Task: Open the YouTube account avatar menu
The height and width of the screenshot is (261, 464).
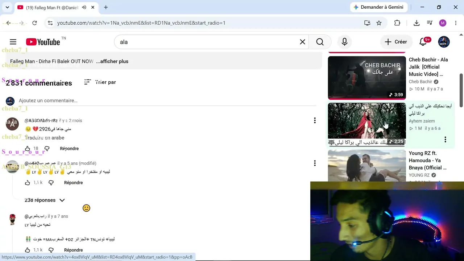Action: click(x=444, y=42)
